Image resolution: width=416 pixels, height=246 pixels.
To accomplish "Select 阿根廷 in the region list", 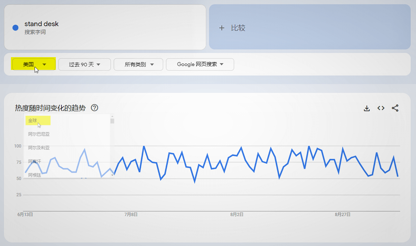I will tap(35, 175).
